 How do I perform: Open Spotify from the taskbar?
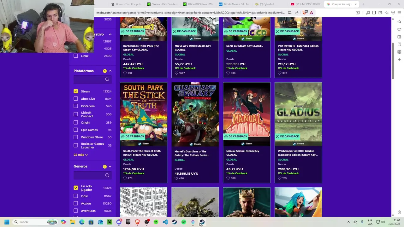(x=184, y=222)
